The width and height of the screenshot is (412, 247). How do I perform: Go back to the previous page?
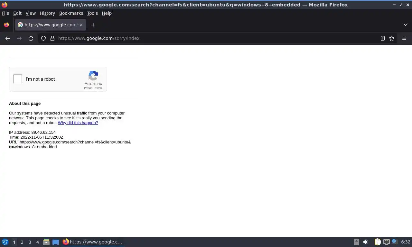pyautogui.click(x=8, y=38)
